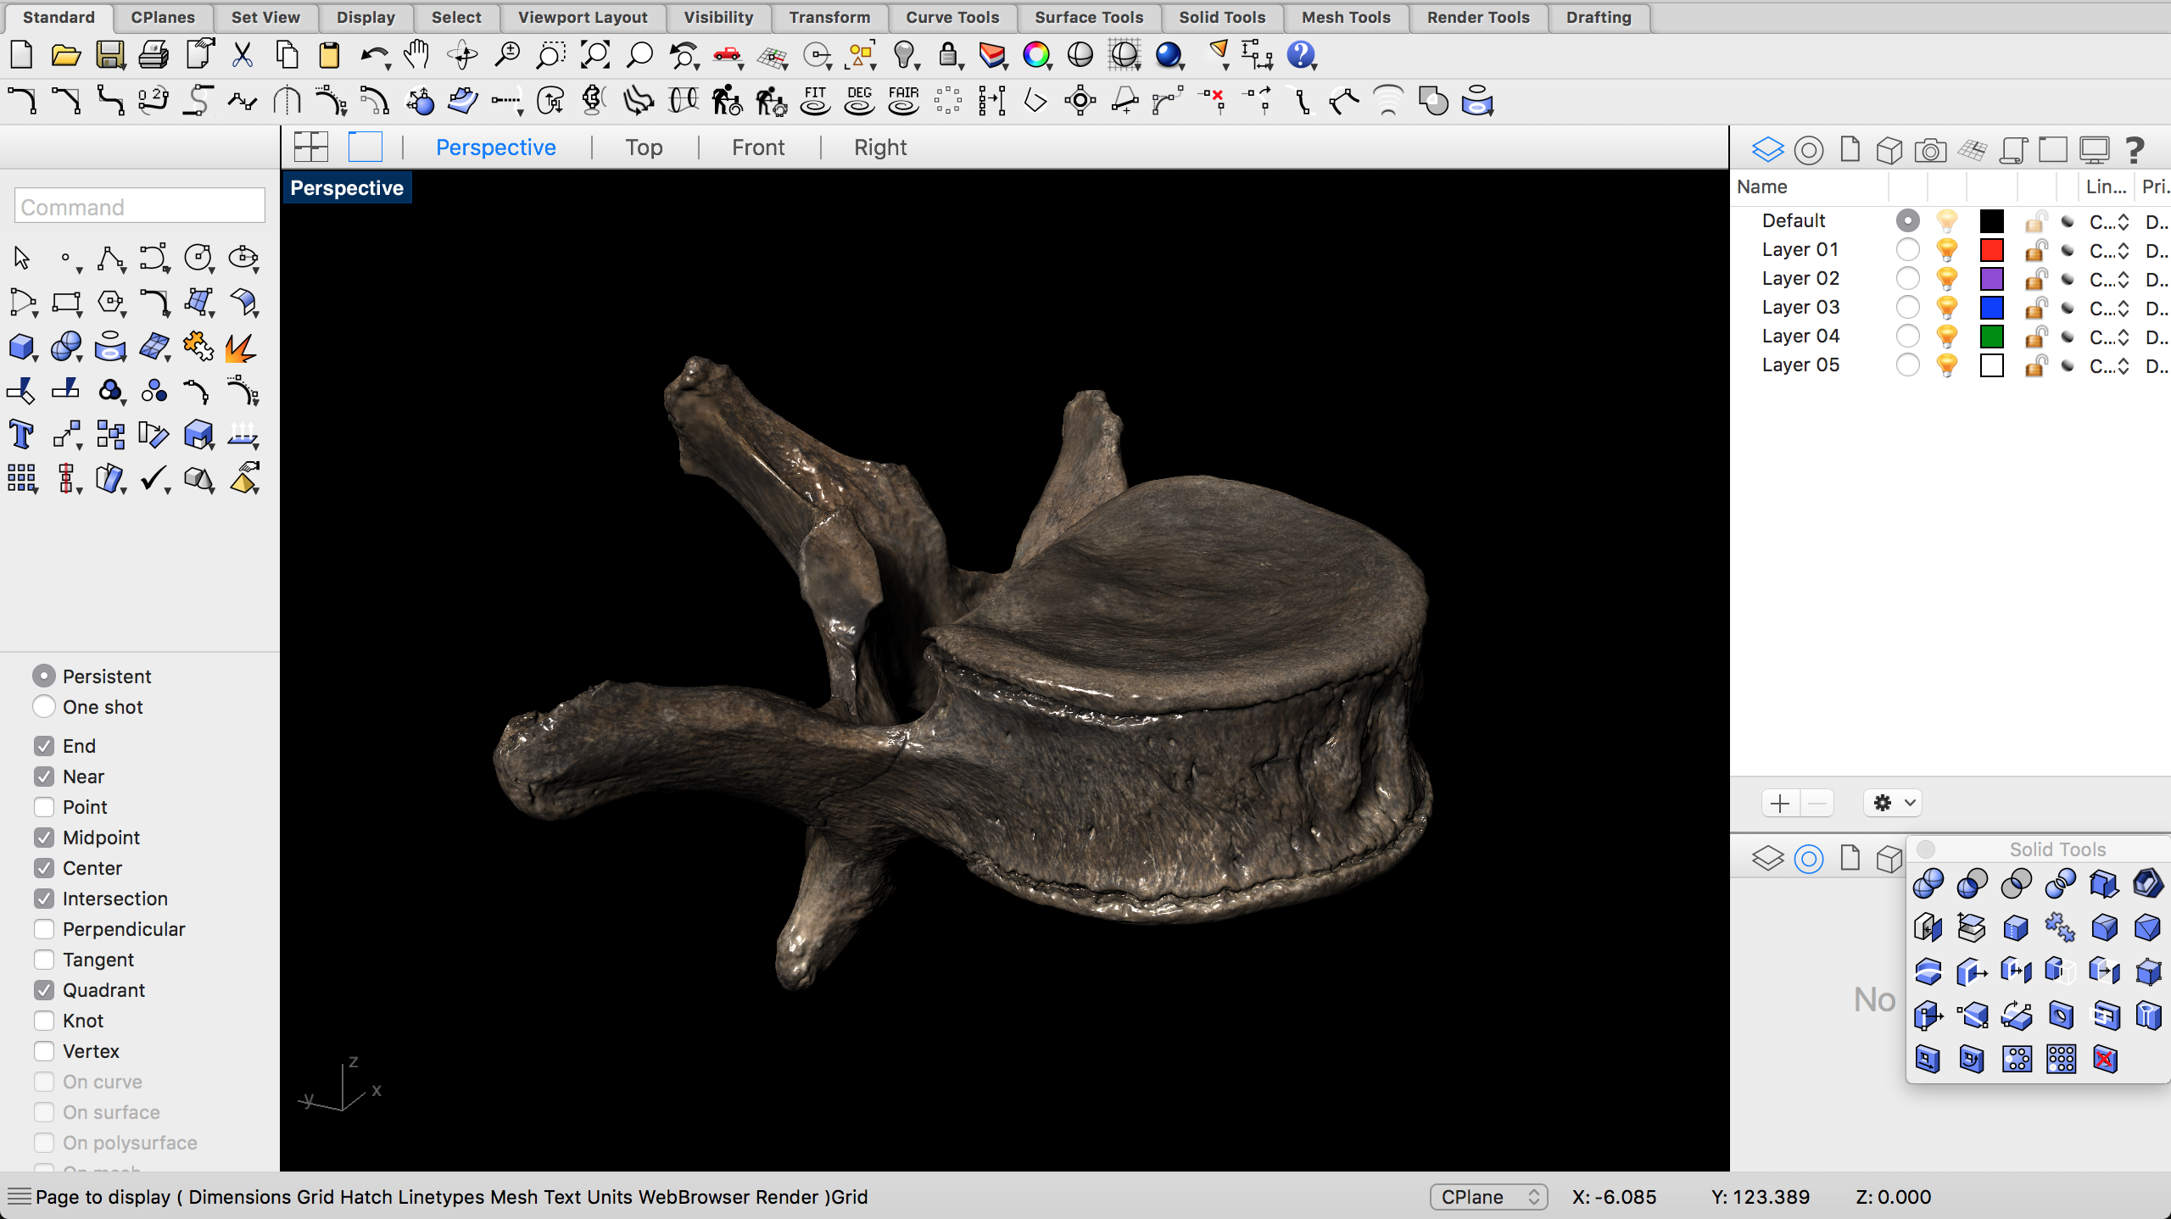Open the Layers panel icon

click(1767, 150)
